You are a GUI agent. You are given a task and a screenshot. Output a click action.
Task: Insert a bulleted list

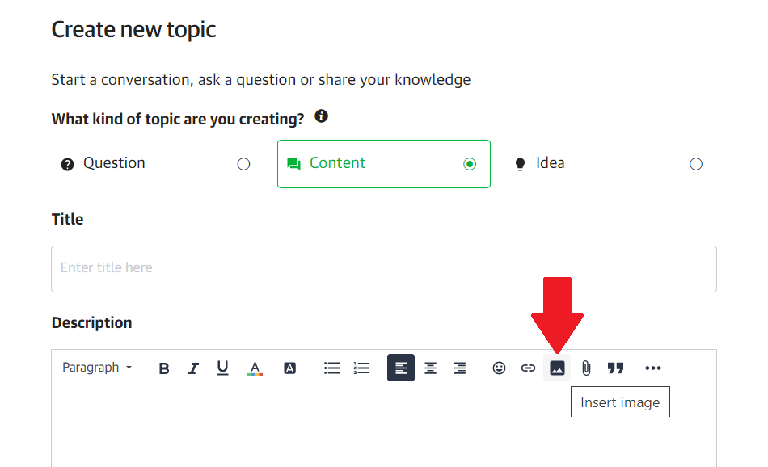(x=331, y=368)
